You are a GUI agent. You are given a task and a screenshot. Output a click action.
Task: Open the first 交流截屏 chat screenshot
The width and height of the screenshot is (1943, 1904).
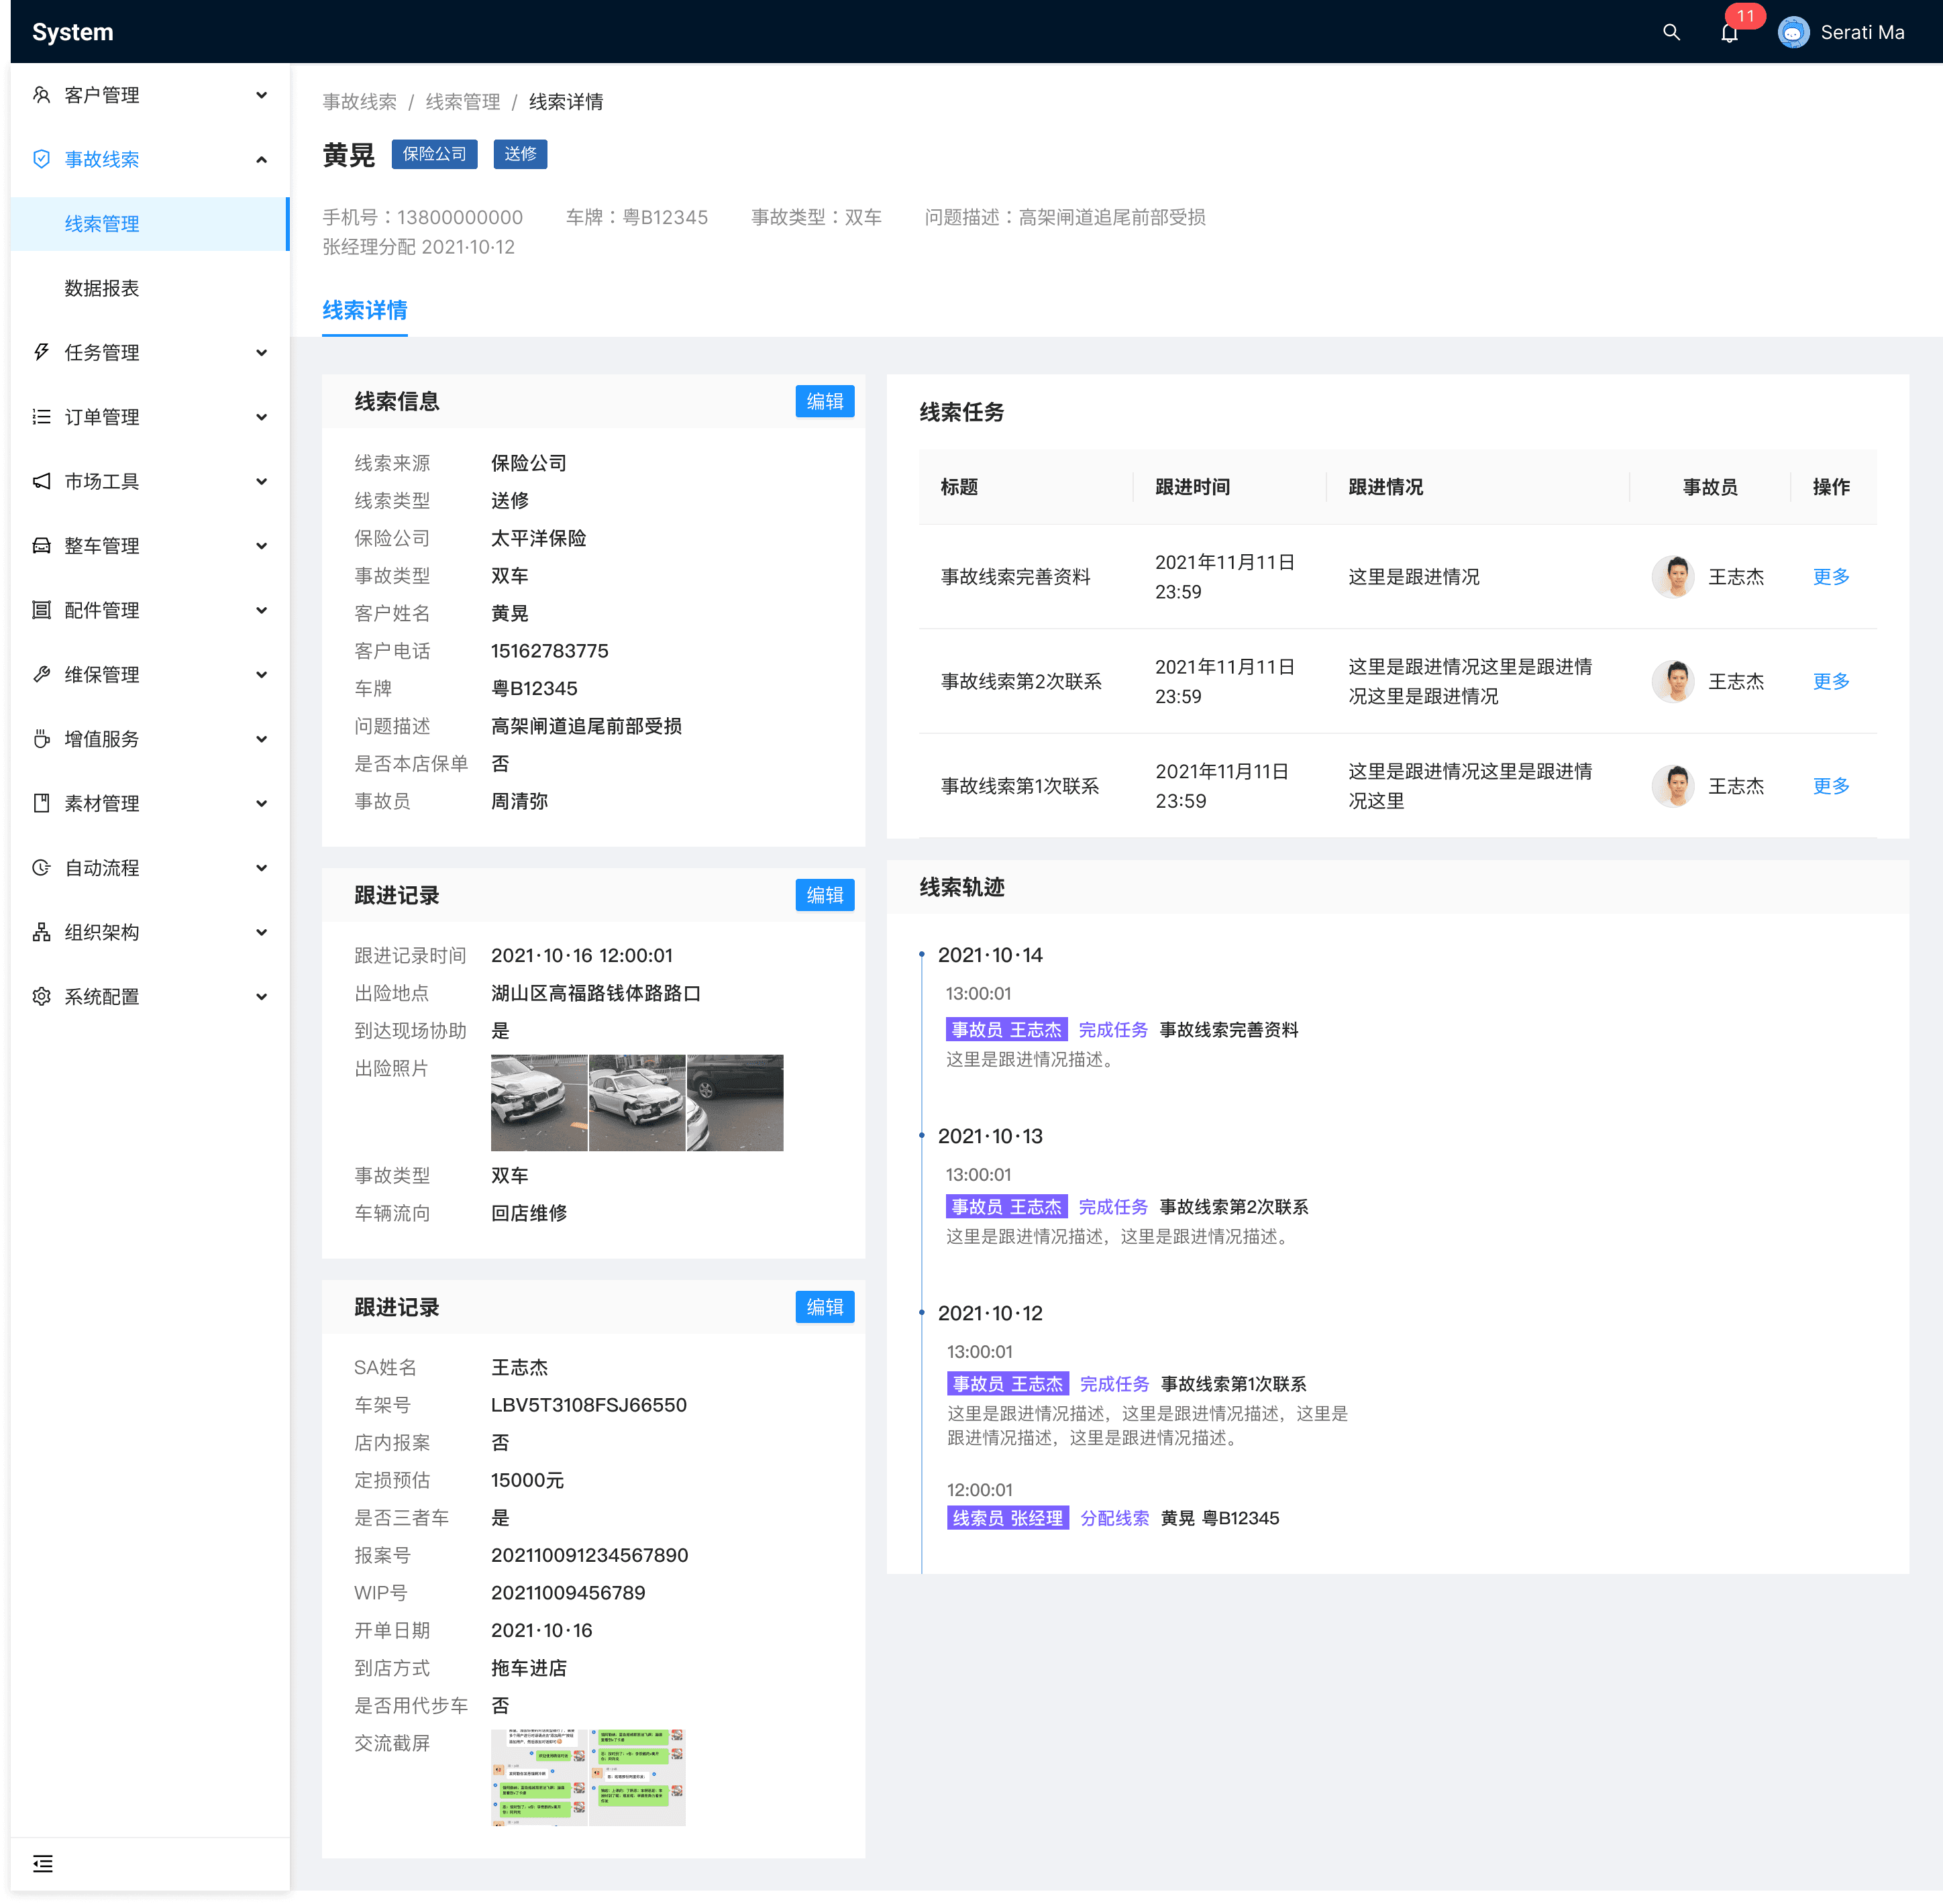click(x=539, y=1777)
